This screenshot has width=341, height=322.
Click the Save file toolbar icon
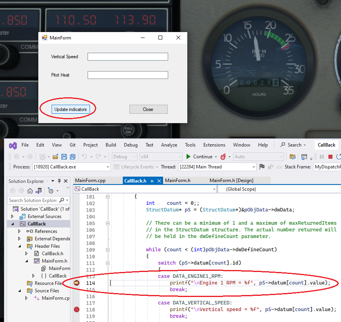point(64,157)
